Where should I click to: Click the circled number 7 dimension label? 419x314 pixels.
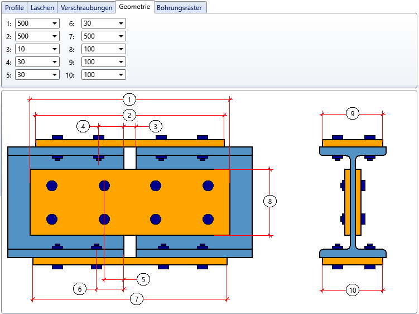pyautogui.click(x=137, y=299)
